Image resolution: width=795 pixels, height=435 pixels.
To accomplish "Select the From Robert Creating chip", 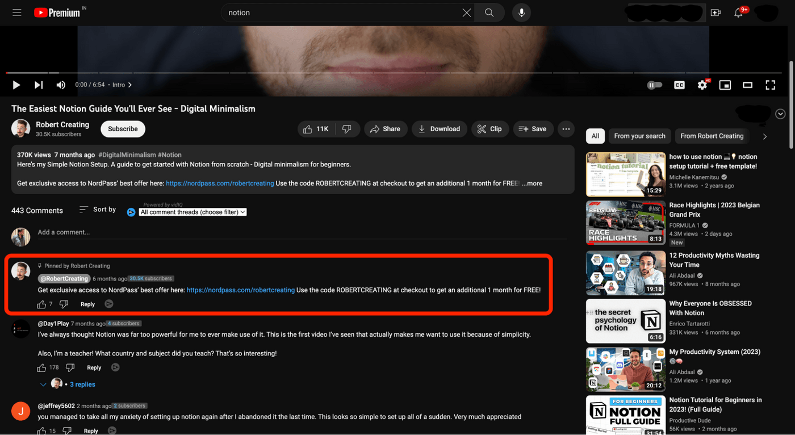I will coord(712,136).
